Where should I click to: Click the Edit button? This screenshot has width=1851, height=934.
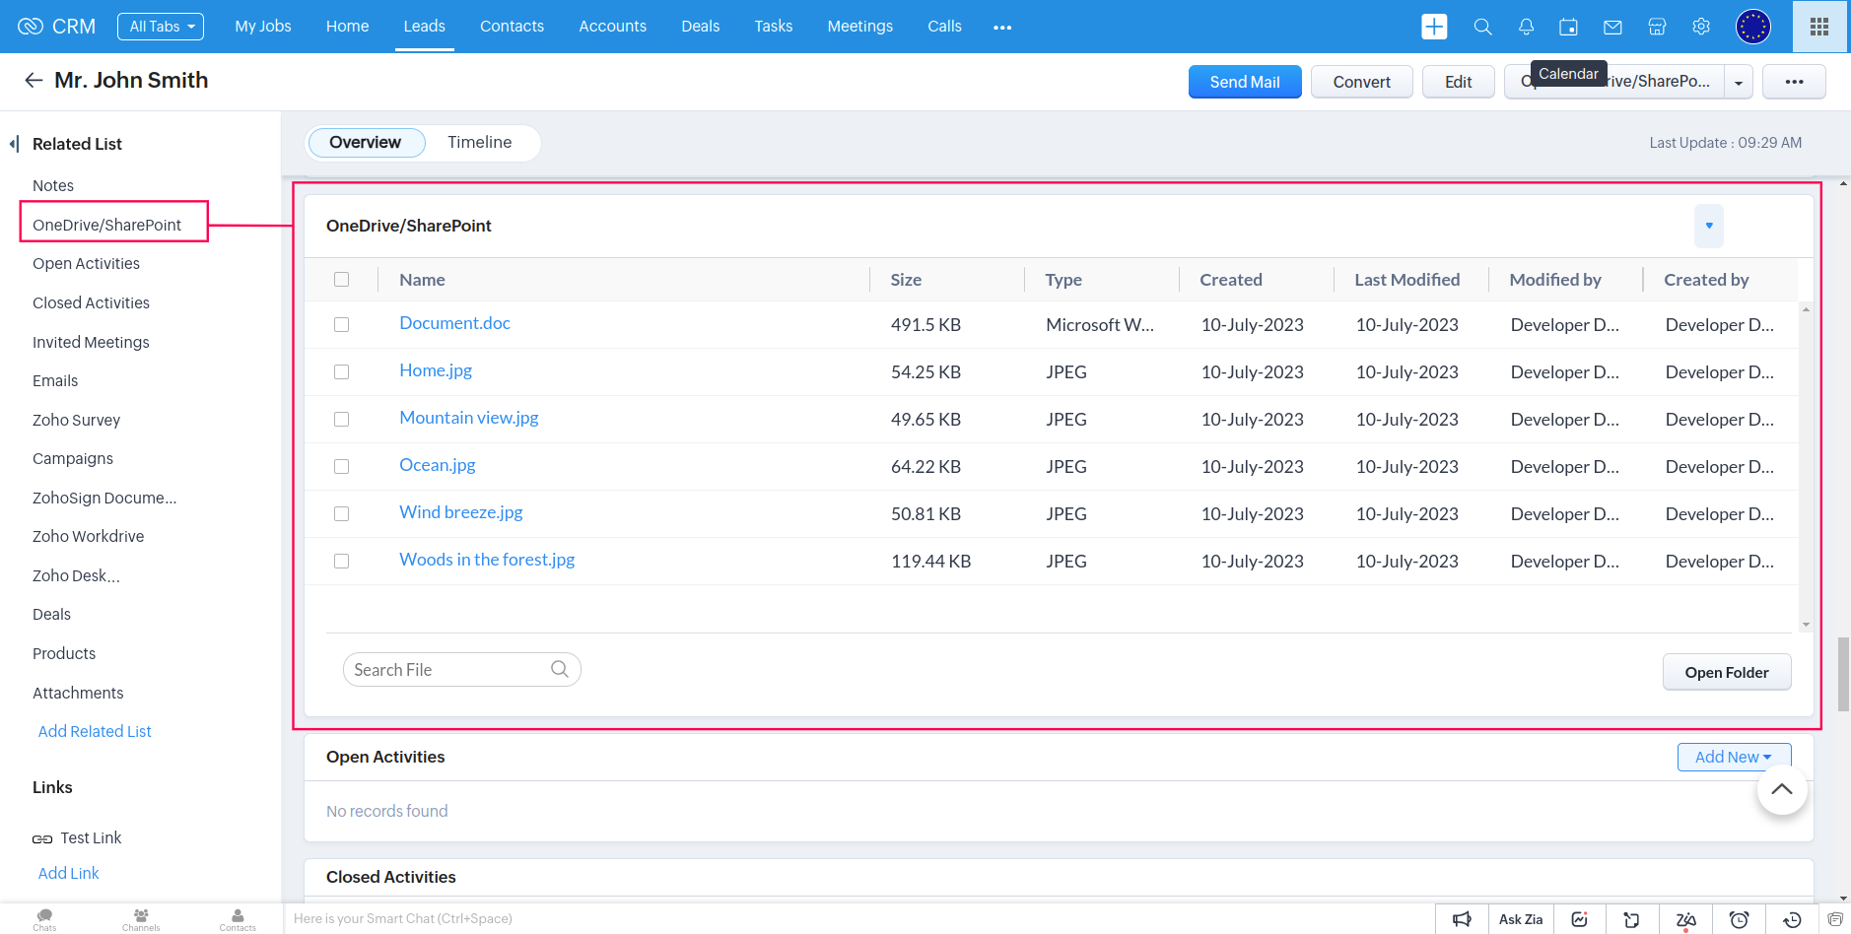point(1459,82)
